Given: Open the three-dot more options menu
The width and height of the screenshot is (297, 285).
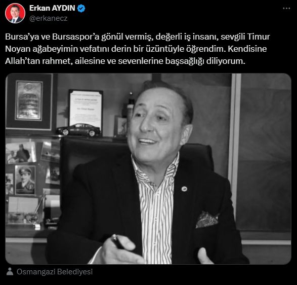Looking at the screenshot, I should pos(286,8).
